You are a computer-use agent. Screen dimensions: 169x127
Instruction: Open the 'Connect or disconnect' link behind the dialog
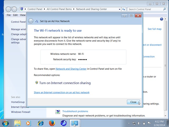(152, 45)
